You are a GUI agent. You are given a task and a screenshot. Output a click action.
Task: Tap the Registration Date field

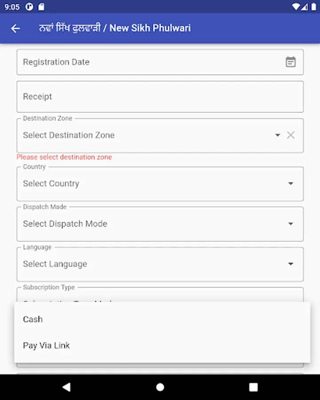point(146,62)
